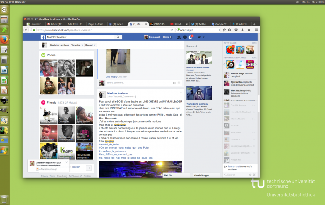This screenshot has height=205, width=325.
Task: Click the first photo thumbnail in Photos
Action: [x=48, y=67]
